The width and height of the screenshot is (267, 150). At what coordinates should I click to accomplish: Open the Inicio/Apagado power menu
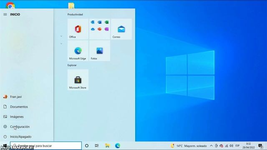coord(27,137)
